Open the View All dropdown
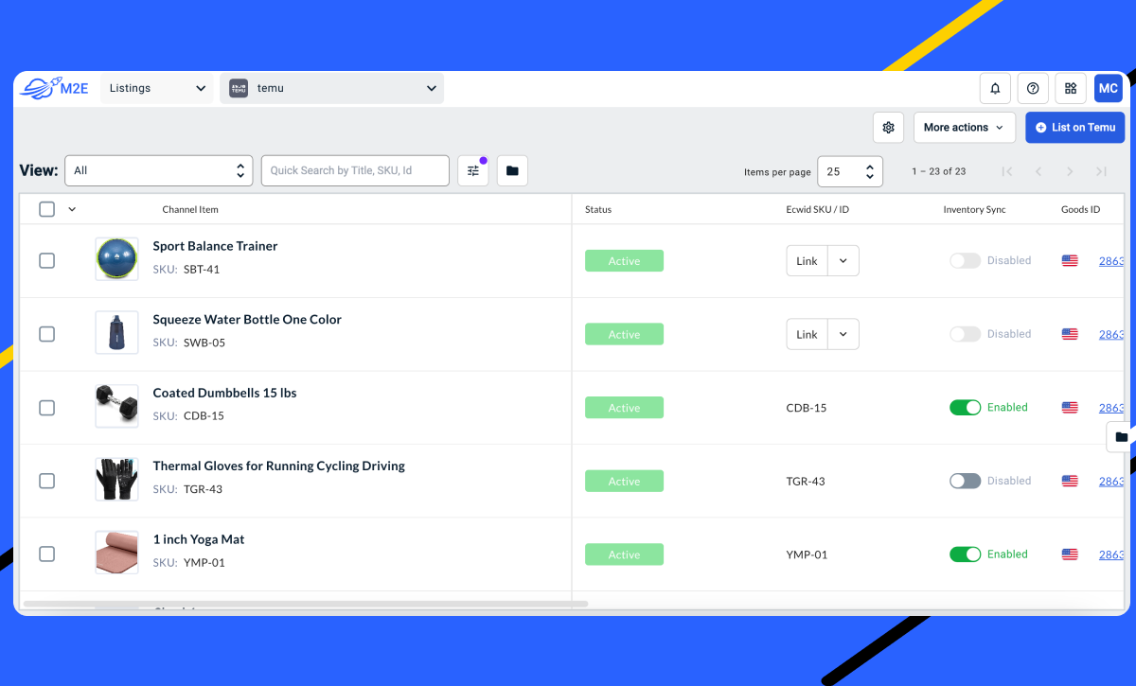The width and height of the screenshot is (1136, 686). [159, 171]
